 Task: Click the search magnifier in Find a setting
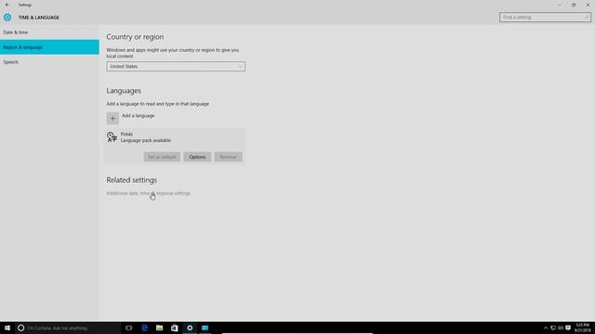pyautogui.click(x=586, y=18)
